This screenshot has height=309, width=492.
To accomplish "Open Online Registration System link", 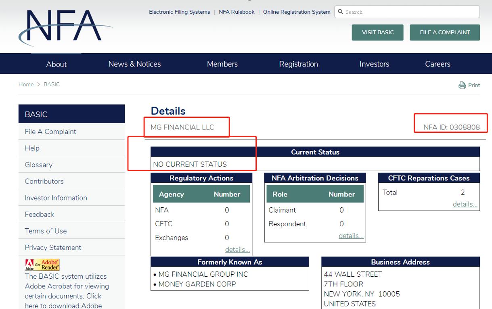I will click(297, 12).
